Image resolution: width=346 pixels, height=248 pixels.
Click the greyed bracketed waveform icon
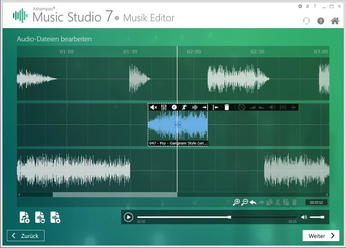pyautogui.click(x=283, y=108)
